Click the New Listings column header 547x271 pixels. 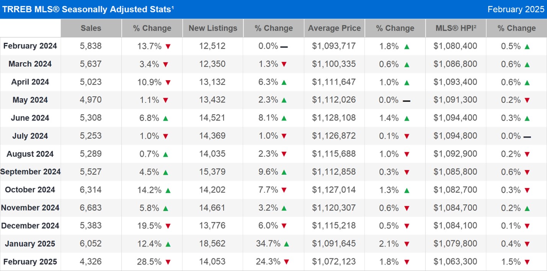213,28
